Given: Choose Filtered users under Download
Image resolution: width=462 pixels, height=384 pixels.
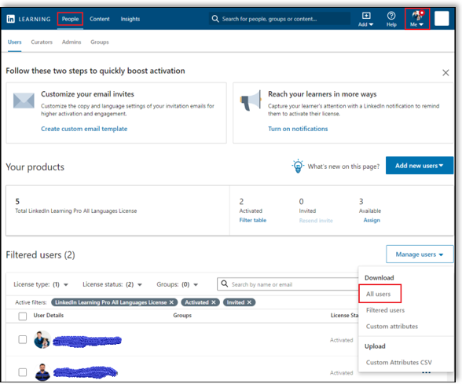Looking at the screenshot, I should [385, 310].
